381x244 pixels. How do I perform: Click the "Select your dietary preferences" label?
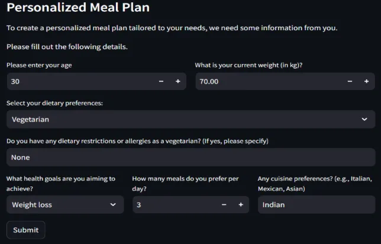pos(54,103)
